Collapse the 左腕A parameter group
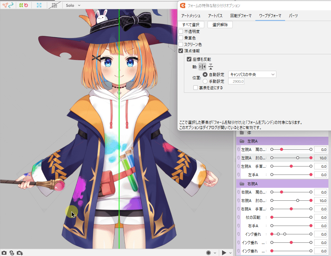This screenshot has width=331, height=256. coord(241,141)
